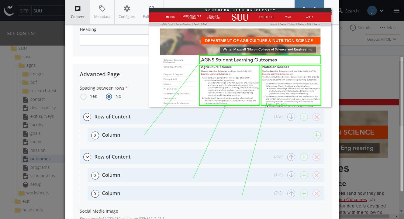Image resolution: width=404 pixels, height=219 pixels.
Task: Delete the last Column in second row
Action: pos(316,193)
